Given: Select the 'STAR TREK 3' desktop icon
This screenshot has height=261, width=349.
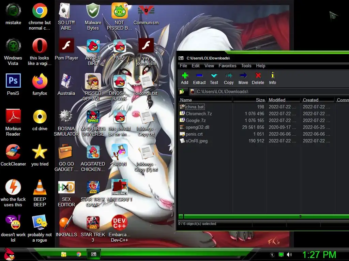Looking at the screenshot, I should tap(93, 228).
